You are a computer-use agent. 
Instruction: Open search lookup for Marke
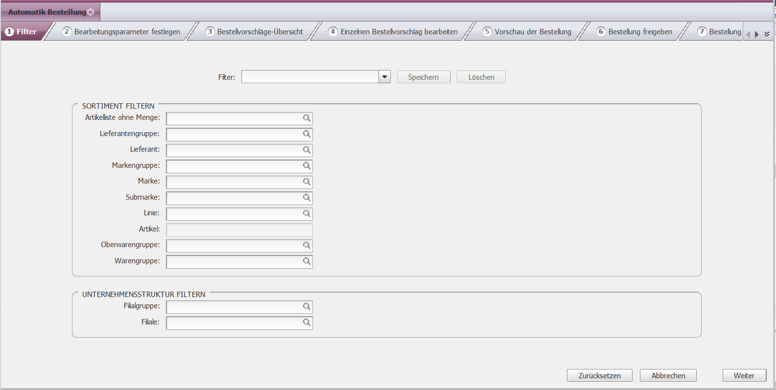point(306,182)
